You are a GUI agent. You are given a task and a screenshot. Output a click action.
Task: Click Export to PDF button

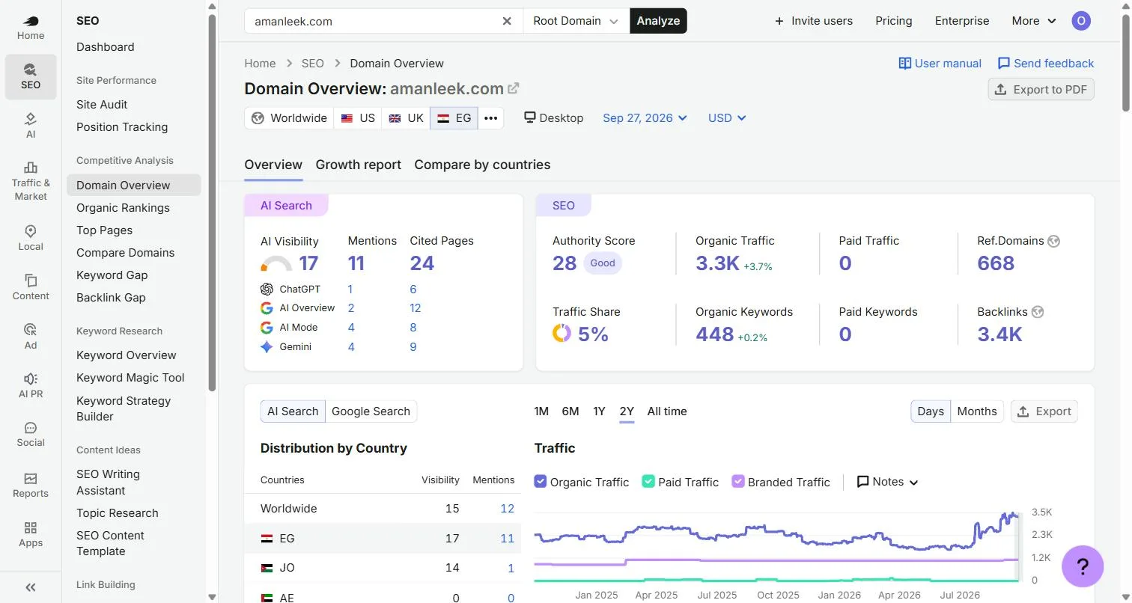tap(1041, 89)
